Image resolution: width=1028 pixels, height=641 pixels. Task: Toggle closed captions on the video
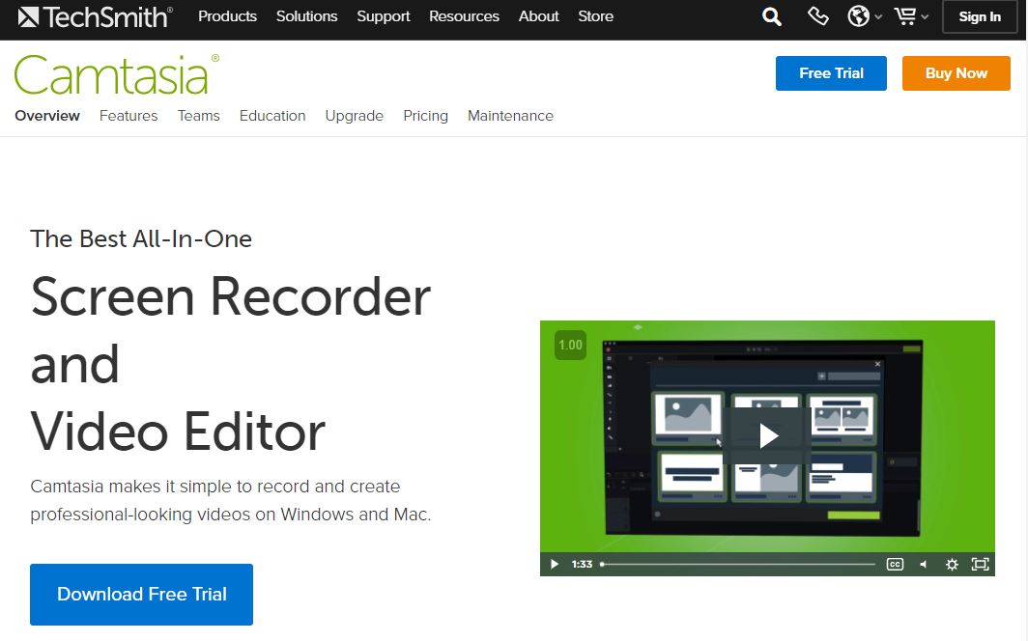(x=895, y=565)
